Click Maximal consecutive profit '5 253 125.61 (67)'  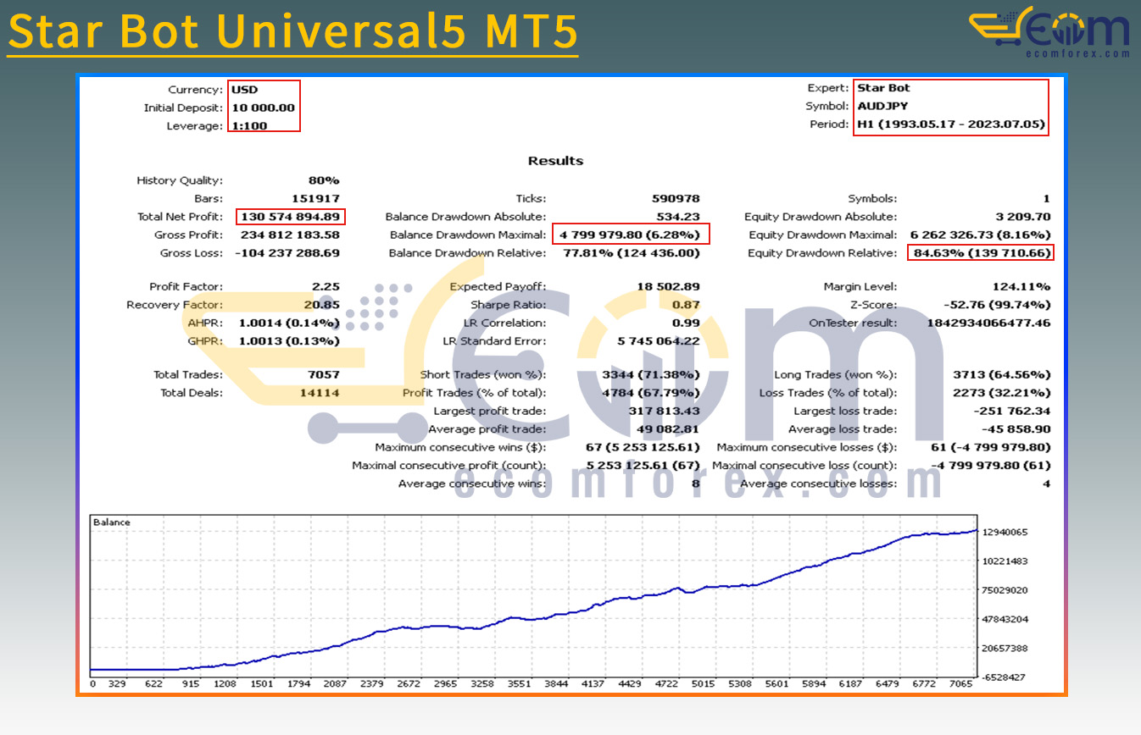(643, 466)
